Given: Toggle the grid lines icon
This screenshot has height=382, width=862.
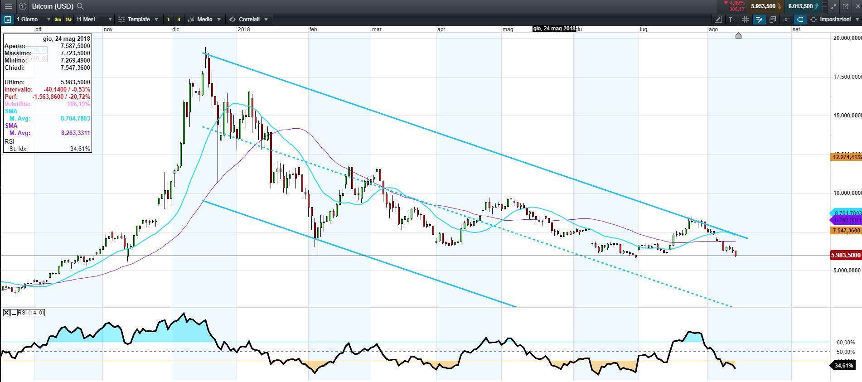Looking at the screenshot, I should point(746,19).
